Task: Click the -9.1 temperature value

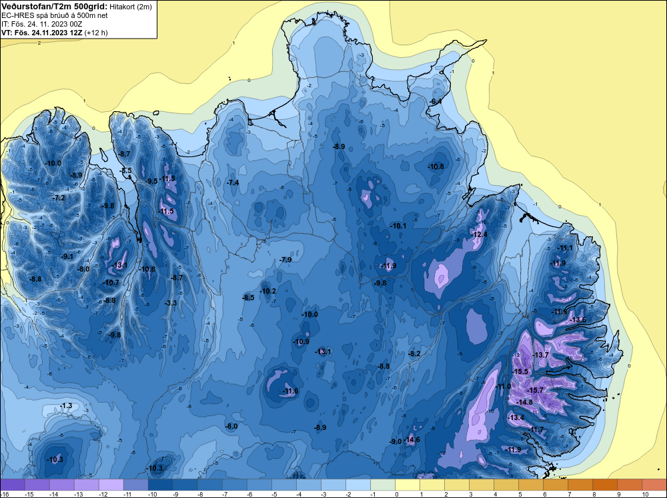Action: [67, 256]
